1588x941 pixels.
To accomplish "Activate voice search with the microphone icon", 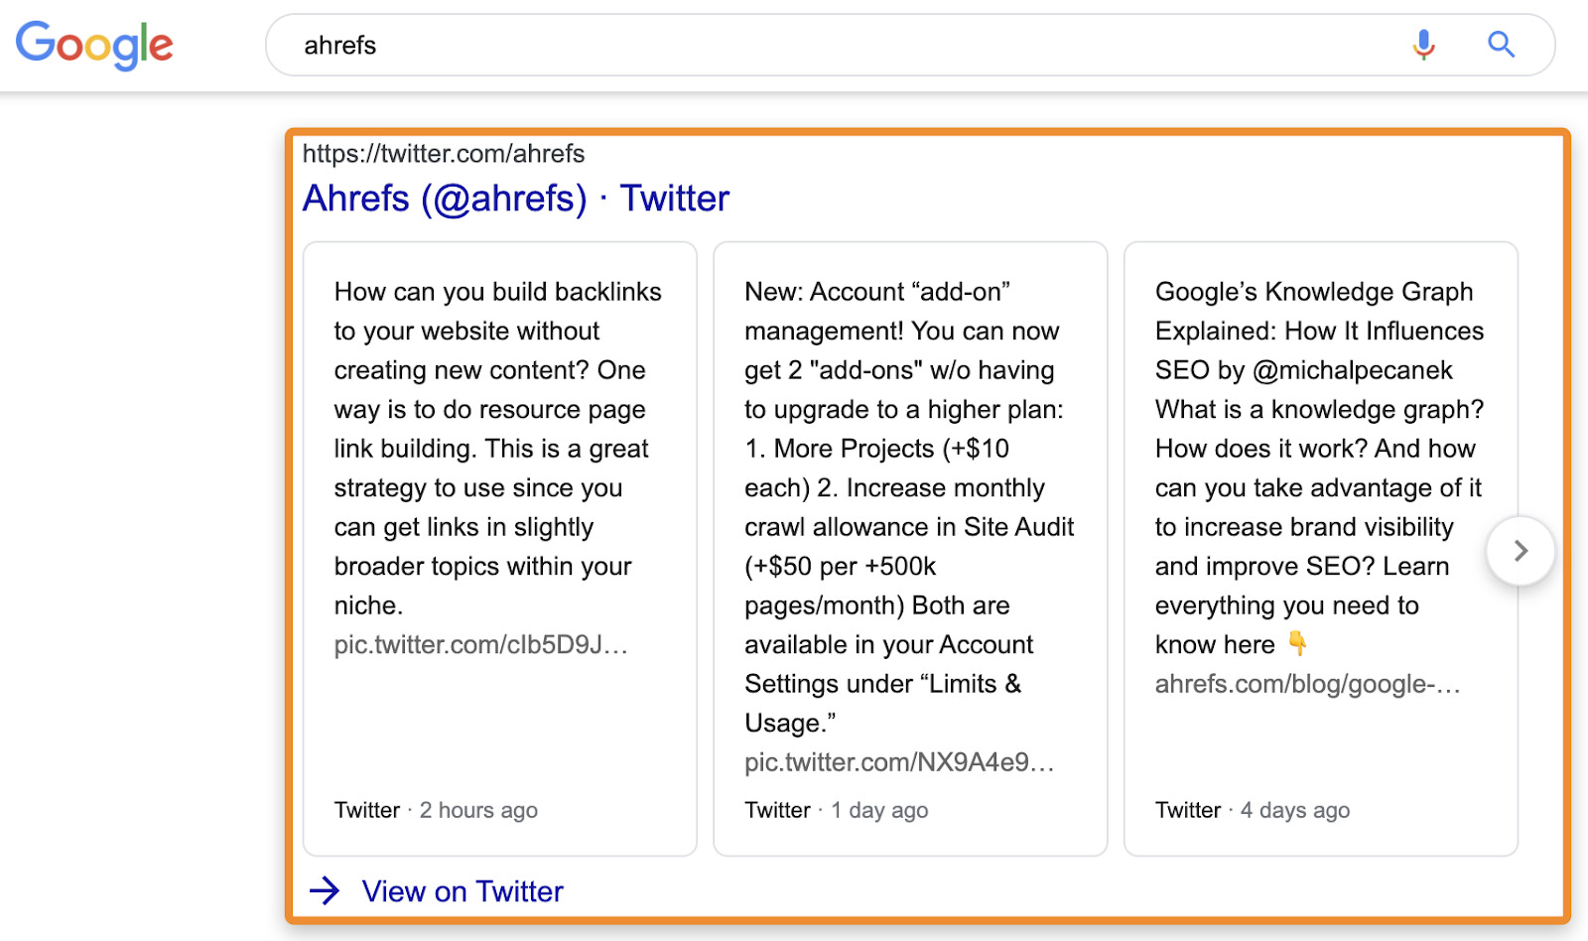I will (1422, 44).
